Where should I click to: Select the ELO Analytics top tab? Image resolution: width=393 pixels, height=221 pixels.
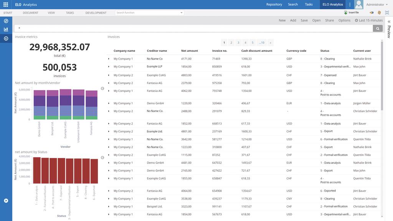click(x=333, y=5)
